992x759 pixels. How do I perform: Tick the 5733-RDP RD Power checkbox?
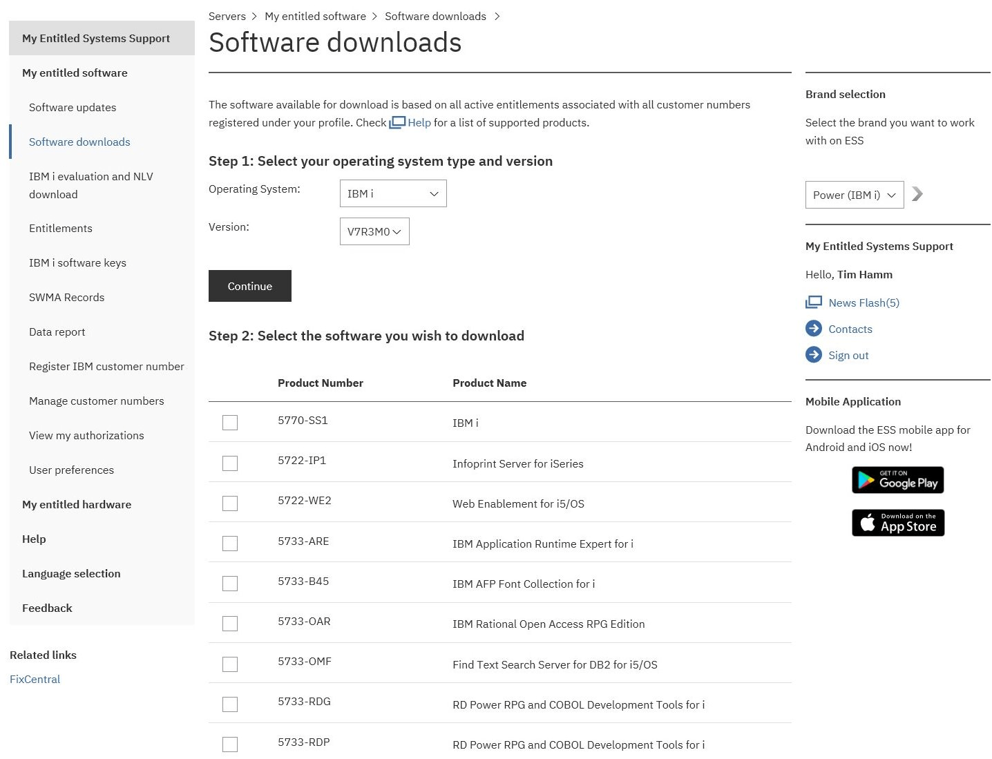[230, 744]
